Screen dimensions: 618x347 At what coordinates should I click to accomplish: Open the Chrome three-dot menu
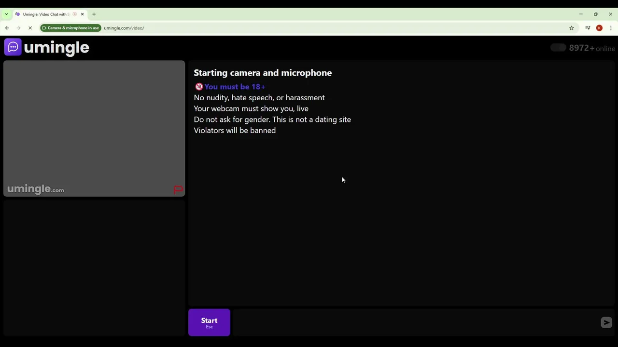tap(611, 28)
